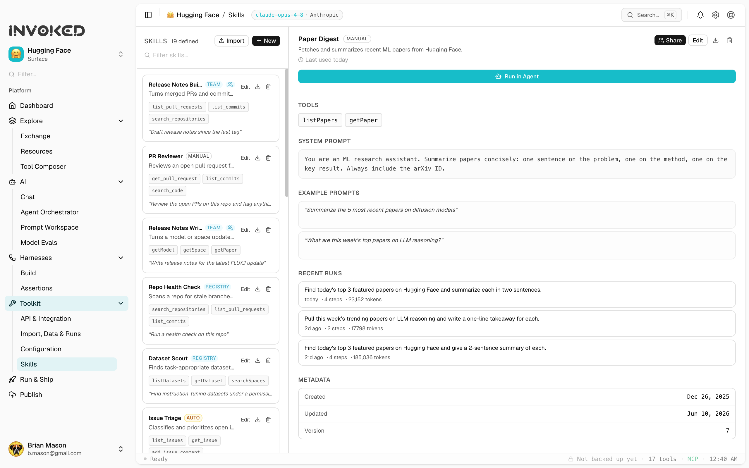This screenshot has height=468, width=749.
Task: Delete the PR Reviewer skill
Action: (x=268, y=158)
